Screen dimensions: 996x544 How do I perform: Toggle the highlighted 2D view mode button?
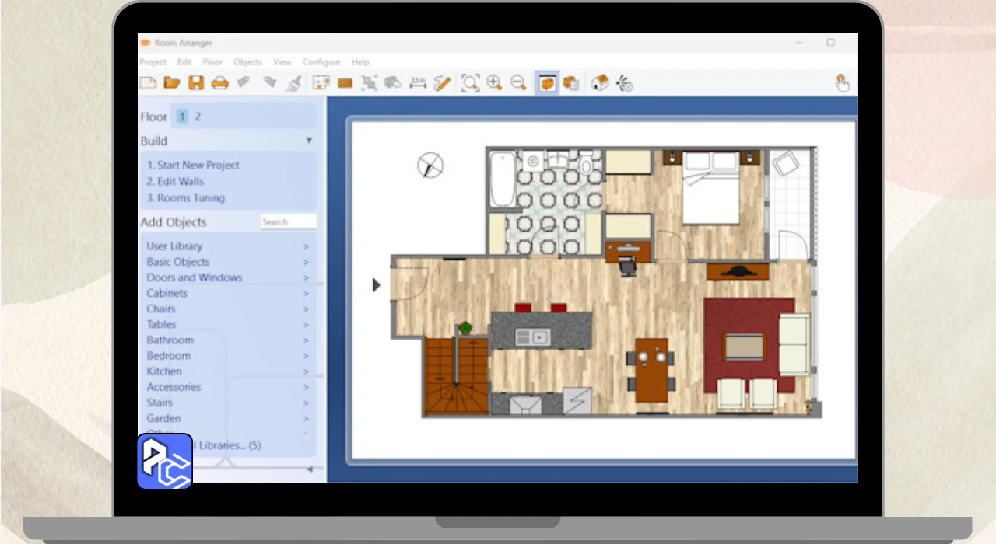pyautogui.click(x=547, y=82)
